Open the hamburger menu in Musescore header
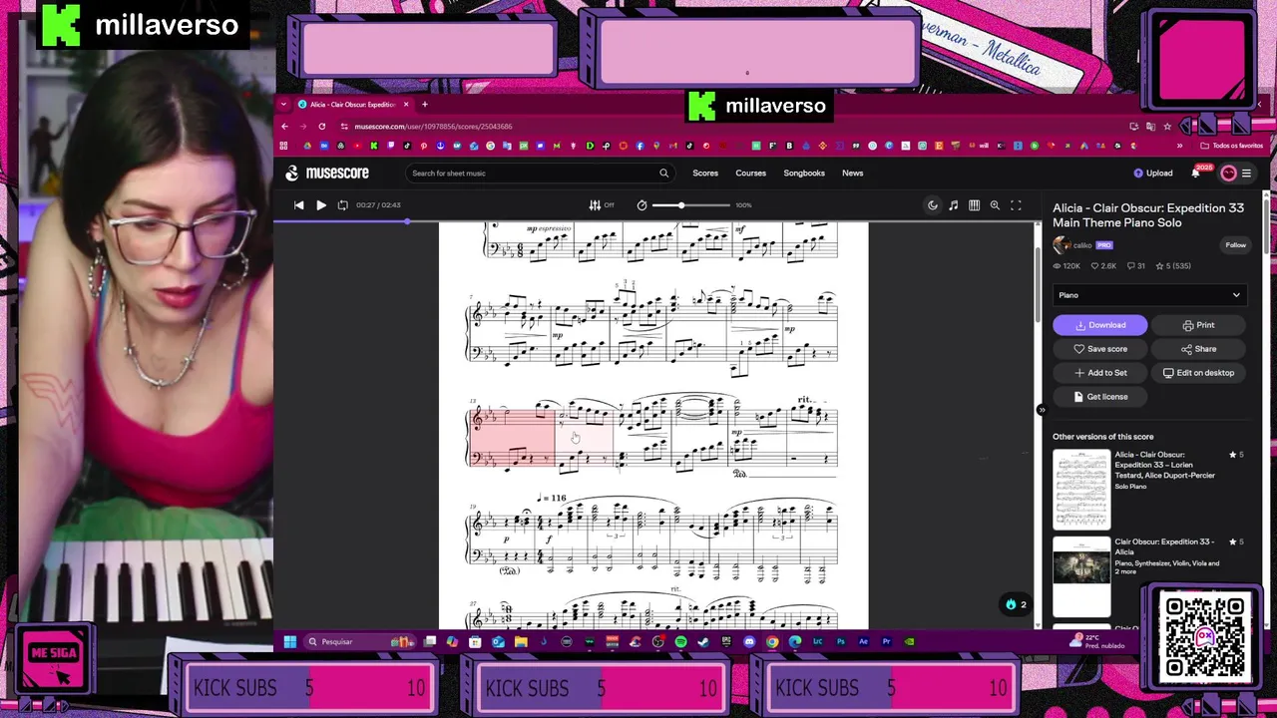Screen dimensions: 1277x718 (1246, 173)
